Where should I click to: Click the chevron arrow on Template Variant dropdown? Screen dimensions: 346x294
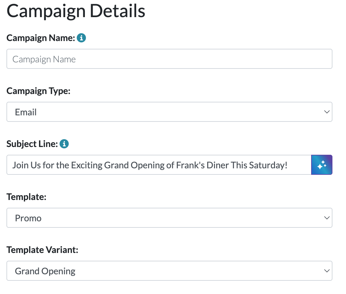click(x=326, y=271)
